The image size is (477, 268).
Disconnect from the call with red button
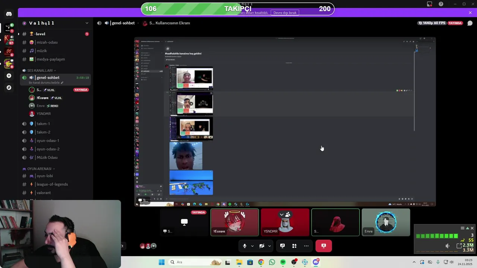pos(323,246)
